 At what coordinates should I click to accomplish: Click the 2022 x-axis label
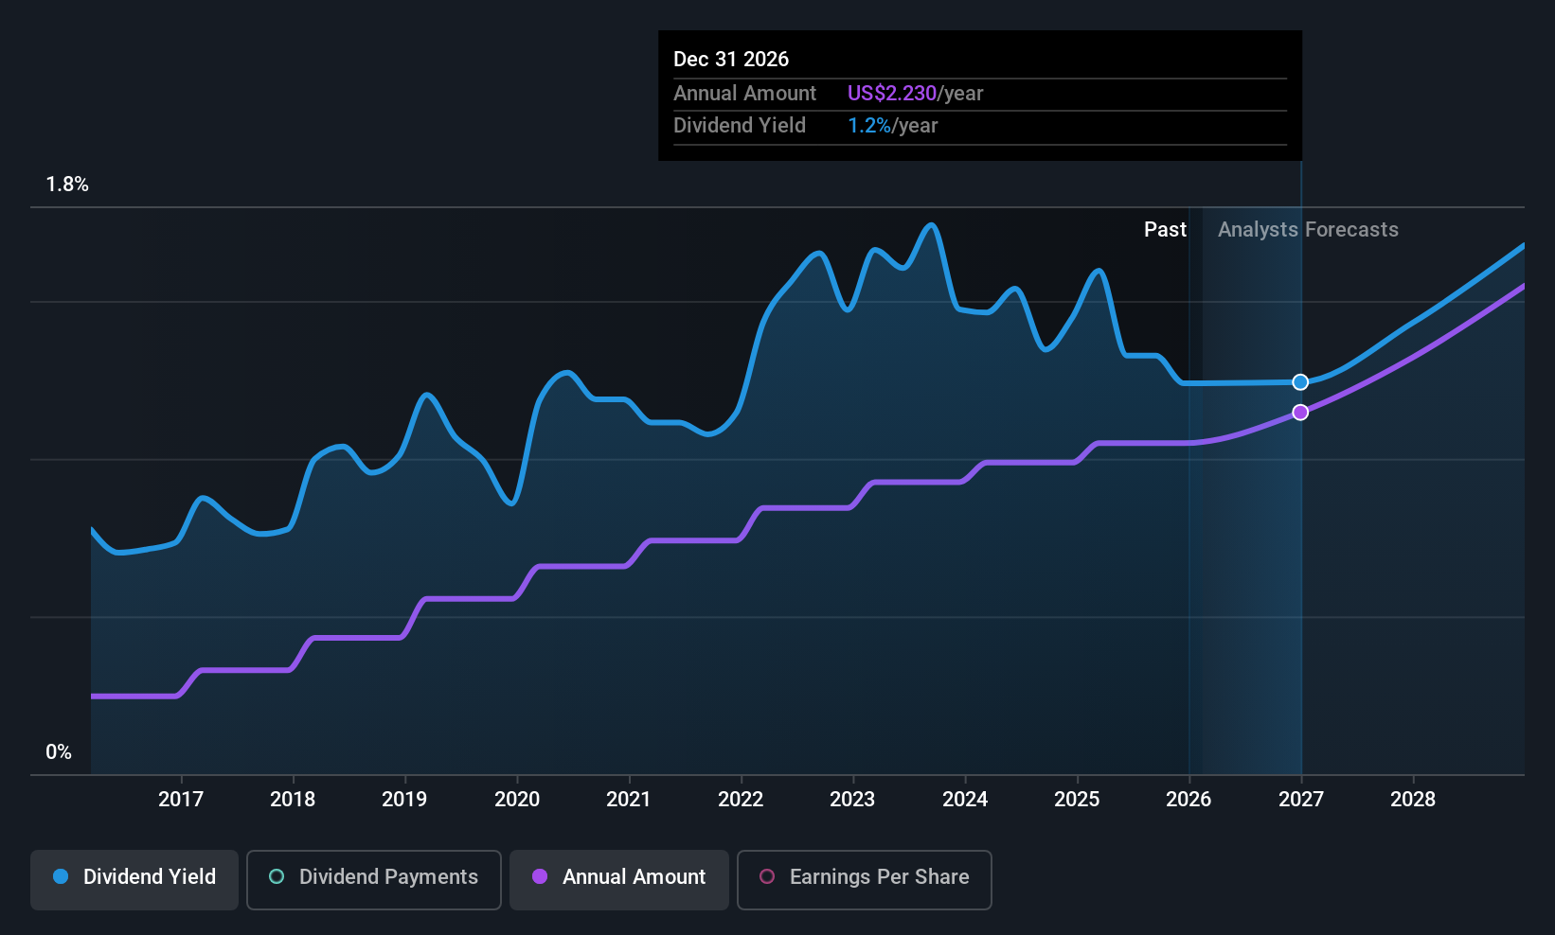pyautogui.click(x=741, y=799)
